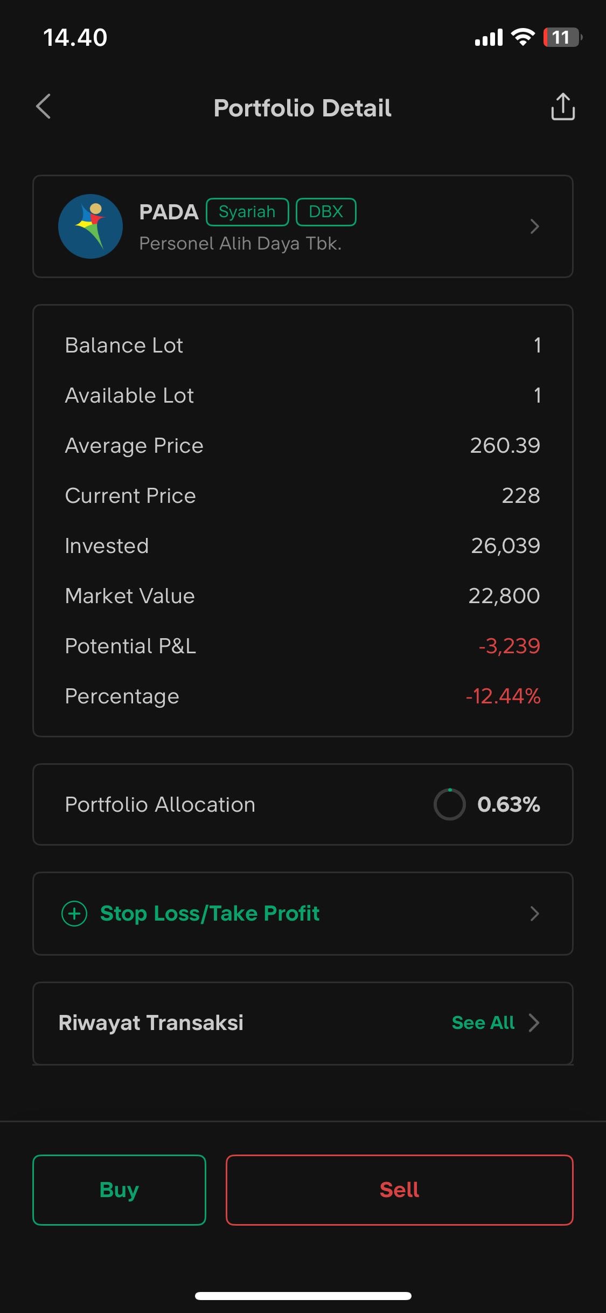Tap the cellular signal bars icon
The height and width of the screenshot is (1313, 606).
pos(489,38)
